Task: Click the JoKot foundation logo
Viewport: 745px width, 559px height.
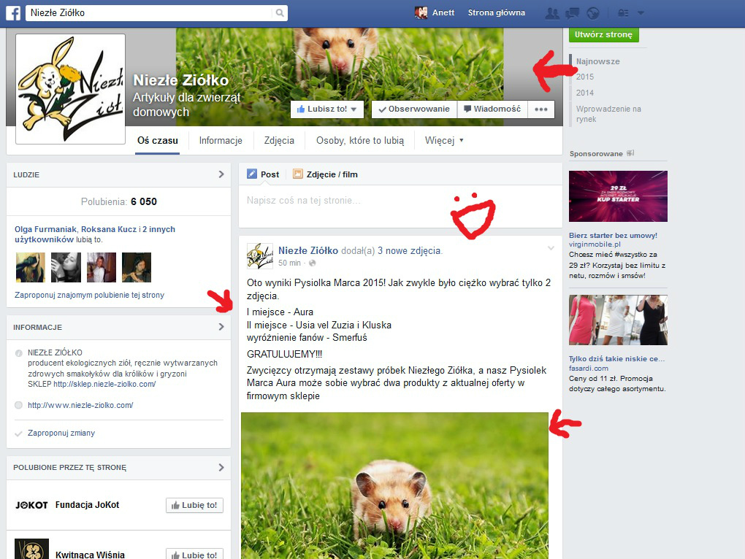Action: point(31,505)
